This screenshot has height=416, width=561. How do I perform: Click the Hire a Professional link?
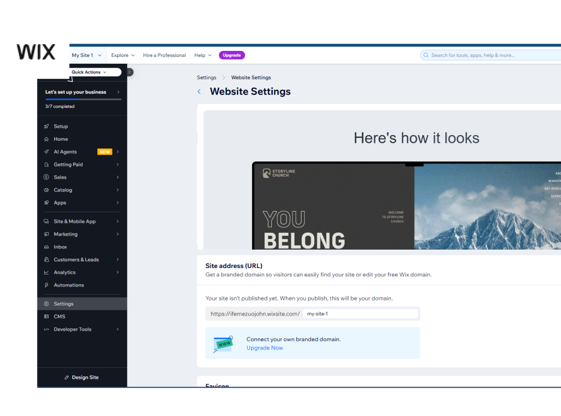[x=164, y=55]
